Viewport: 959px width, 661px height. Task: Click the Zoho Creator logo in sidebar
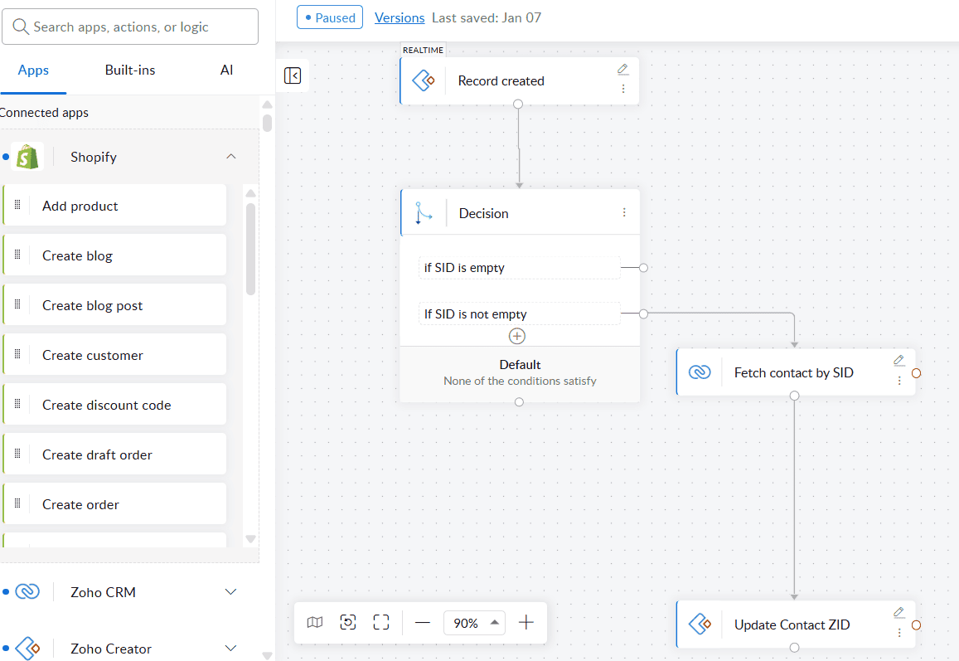(x=27, y=649)
